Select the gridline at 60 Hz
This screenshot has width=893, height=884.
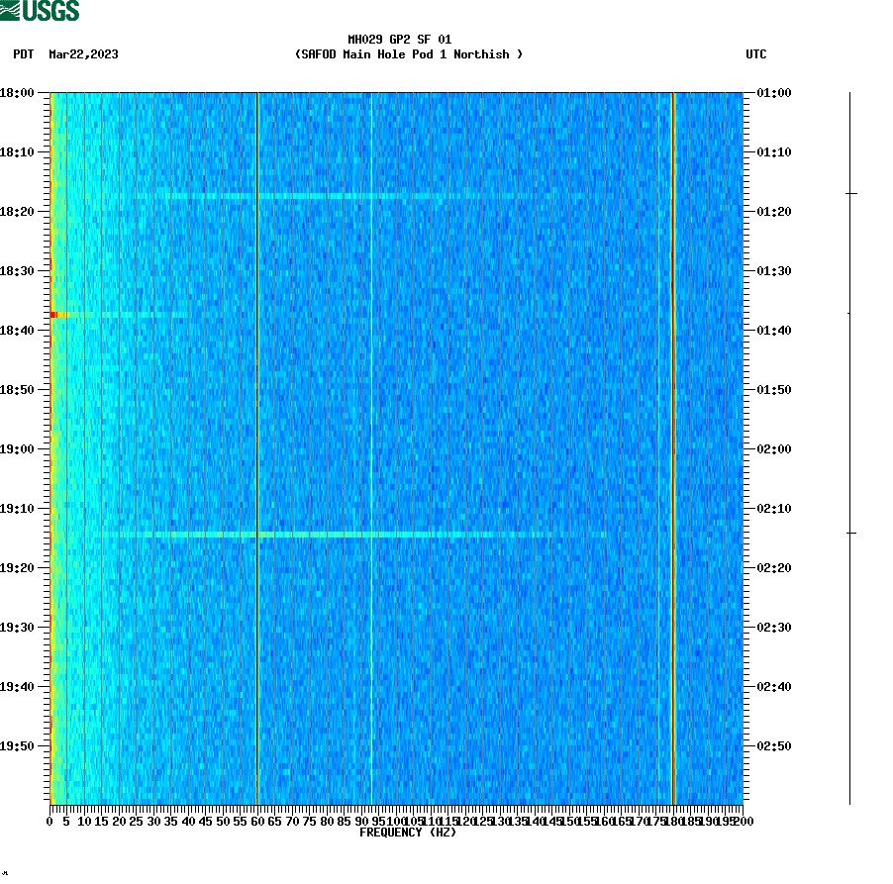257,445
